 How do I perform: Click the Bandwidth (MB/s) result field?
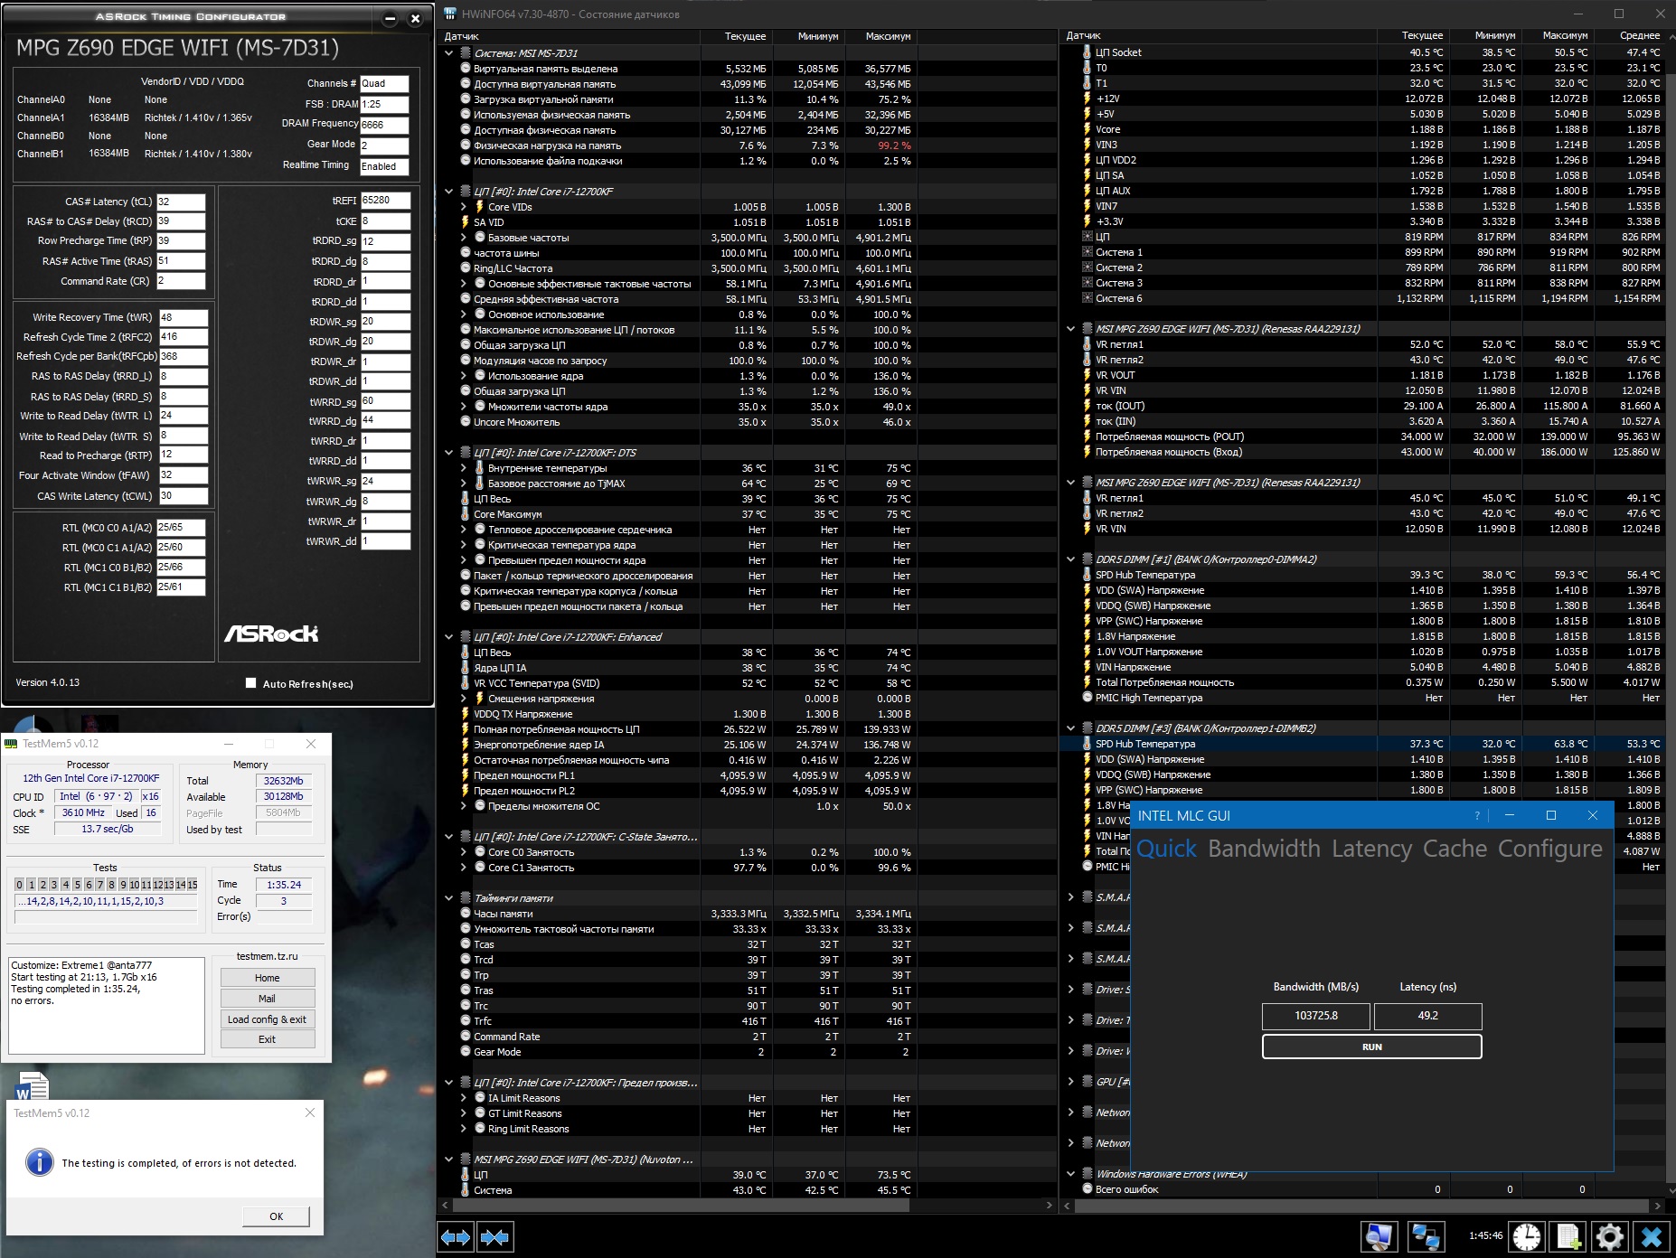coord(1316,1016)
